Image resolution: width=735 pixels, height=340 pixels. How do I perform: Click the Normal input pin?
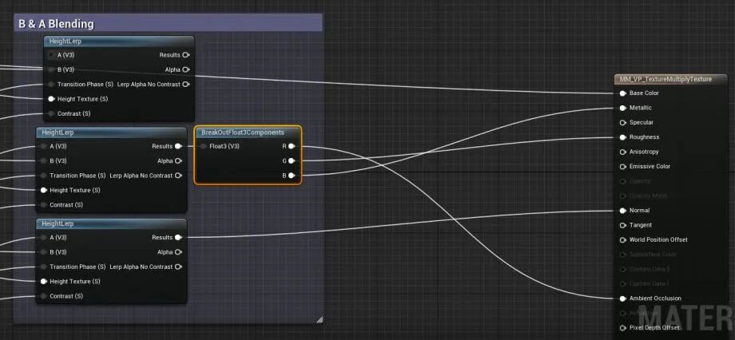pos(623,210)
